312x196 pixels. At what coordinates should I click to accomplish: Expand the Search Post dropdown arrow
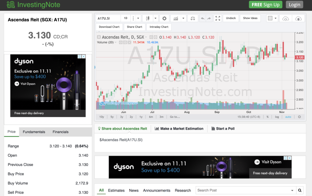click(x=292, y=191)
